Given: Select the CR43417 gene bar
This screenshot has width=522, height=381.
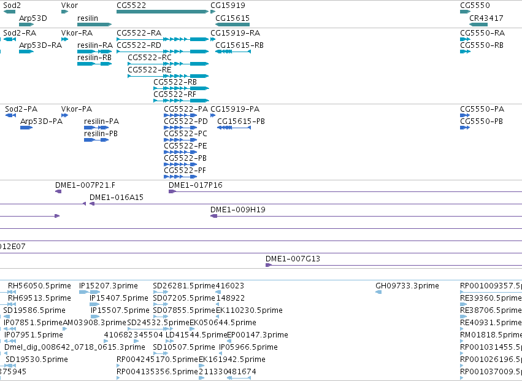Looking at the screenshot, I should point(478,25).
